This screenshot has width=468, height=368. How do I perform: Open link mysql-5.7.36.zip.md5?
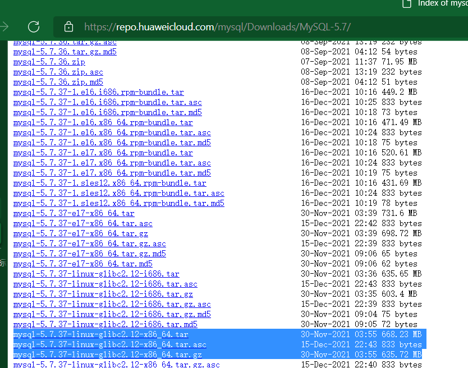coord(58,82)
